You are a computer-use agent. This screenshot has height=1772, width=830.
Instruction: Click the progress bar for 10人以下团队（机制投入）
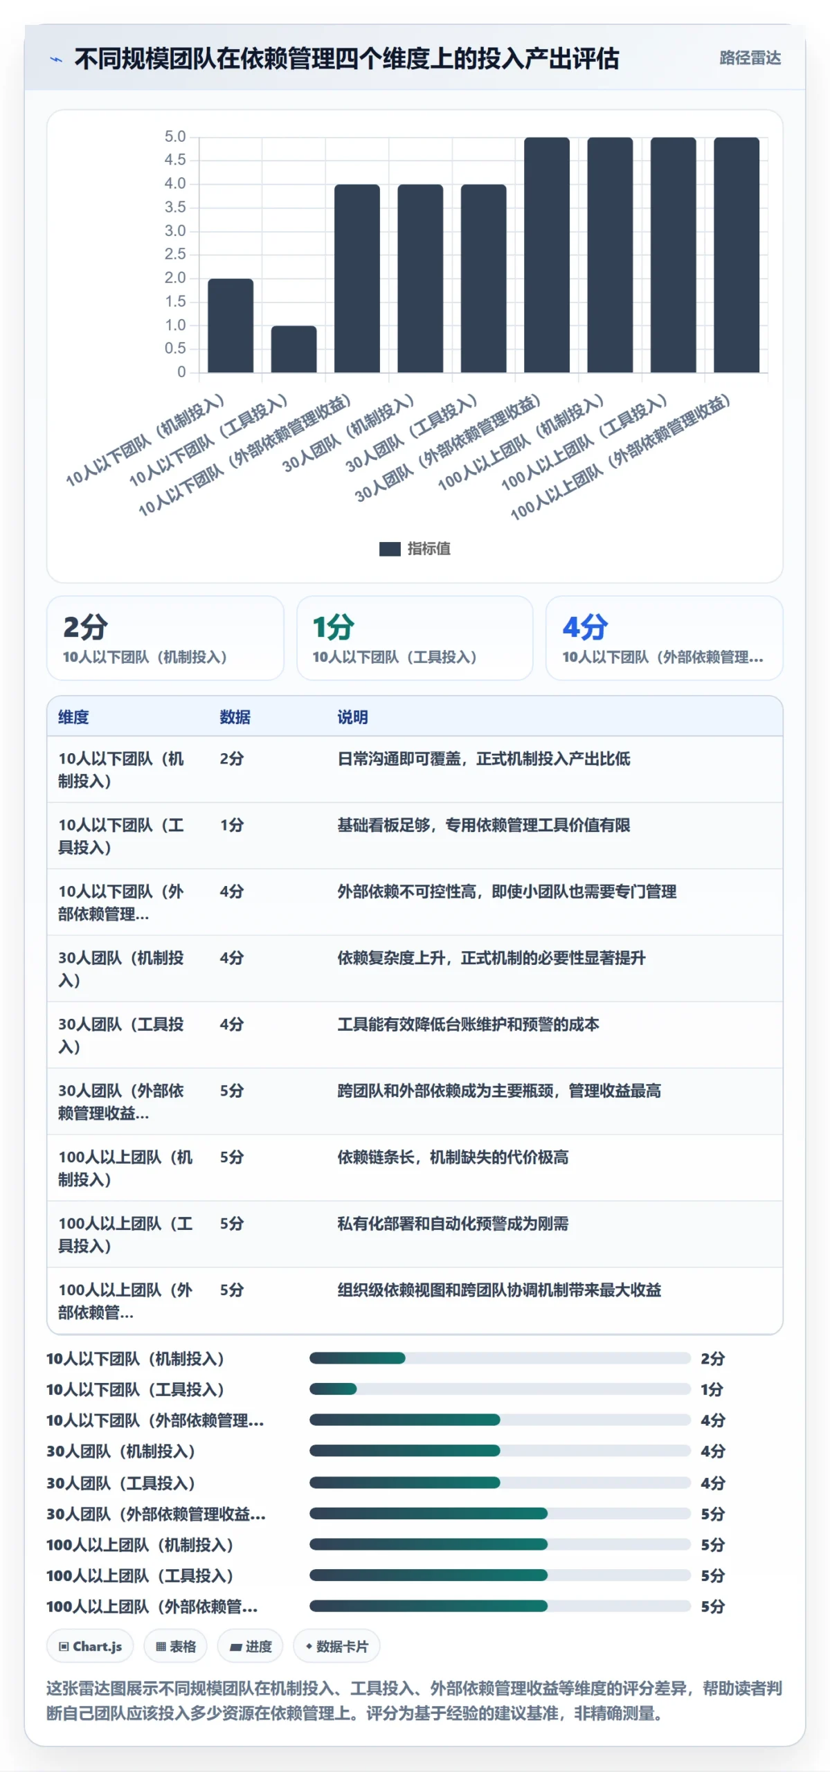pyautogui.click(x=500, y=1358)
